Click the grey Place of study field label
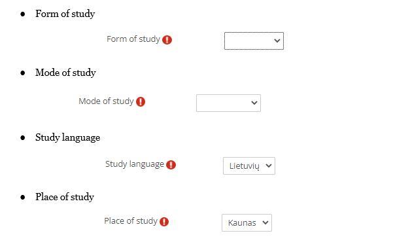Image resolution: width=393 pixels, height=246 pixels. (x=131, y=221)
